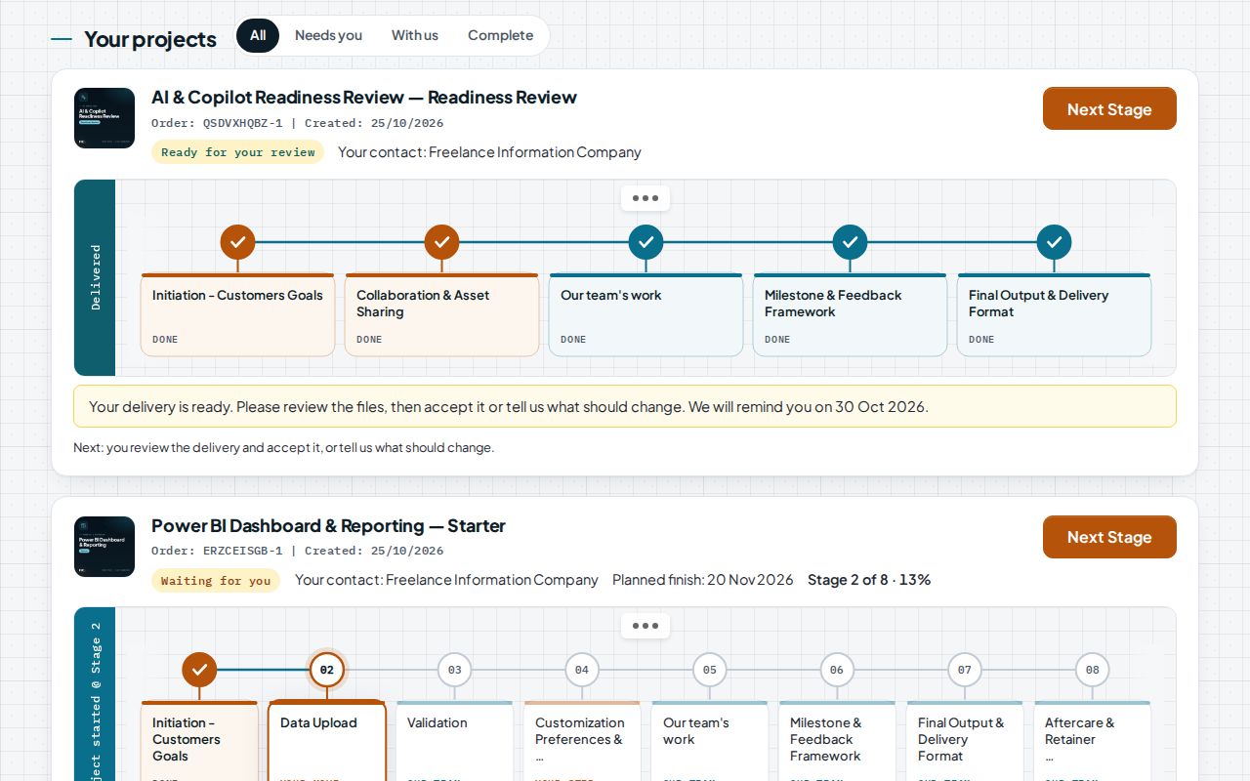Expand the three-dot menu above Delivered timeline

click(x=646, y=198)
